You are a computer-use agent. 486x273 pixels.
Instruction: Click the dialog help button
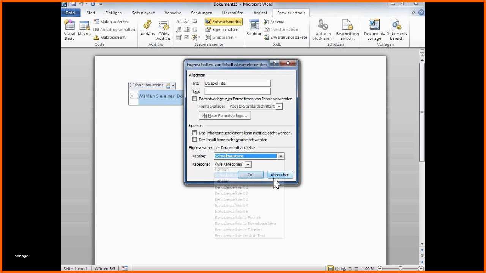(x=275, y=63)
